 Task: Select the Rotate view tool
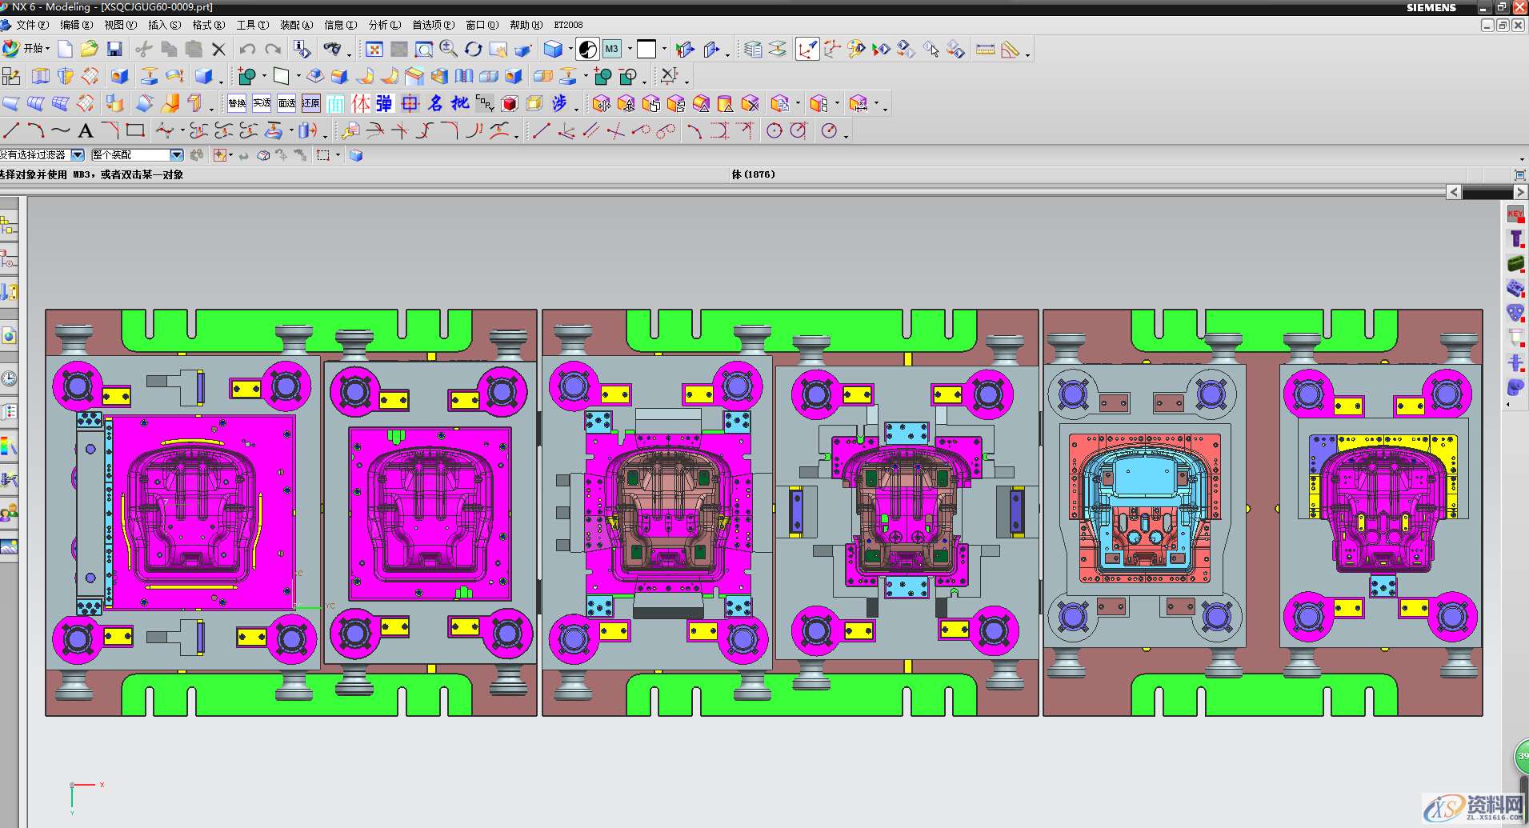473,50
